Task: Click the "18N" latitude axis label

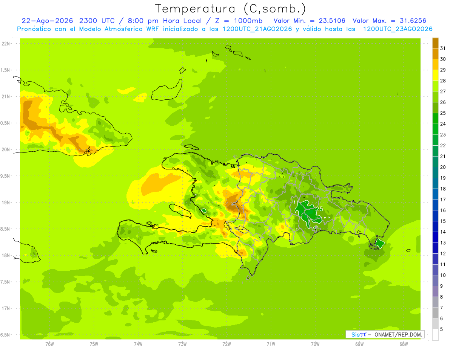Action: pos(6,255)
